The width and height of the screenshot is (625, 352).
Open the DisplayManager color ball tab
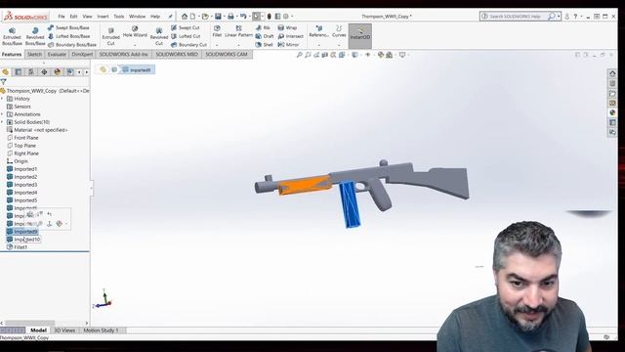58,71
